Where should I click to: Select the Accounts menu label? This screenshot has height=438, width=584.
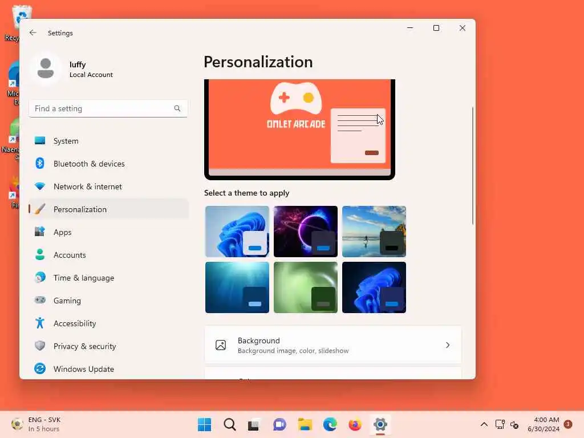point(70,255)
